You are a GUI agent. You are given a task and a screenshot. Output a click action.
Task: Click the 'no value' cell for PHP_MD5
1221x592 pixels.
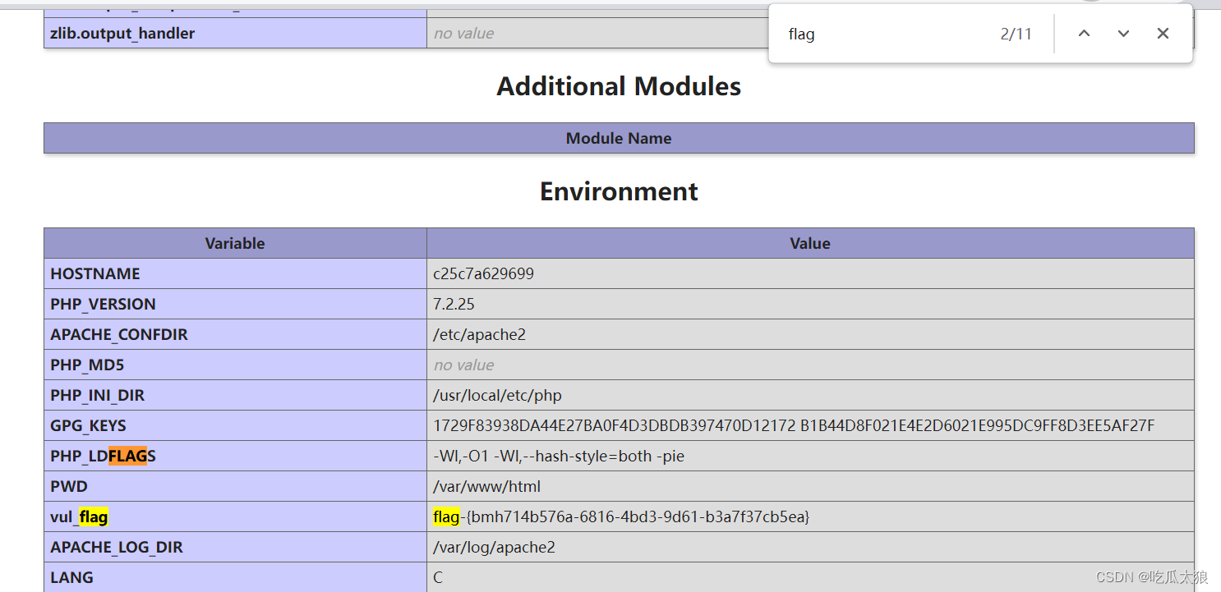pos(810,365)
